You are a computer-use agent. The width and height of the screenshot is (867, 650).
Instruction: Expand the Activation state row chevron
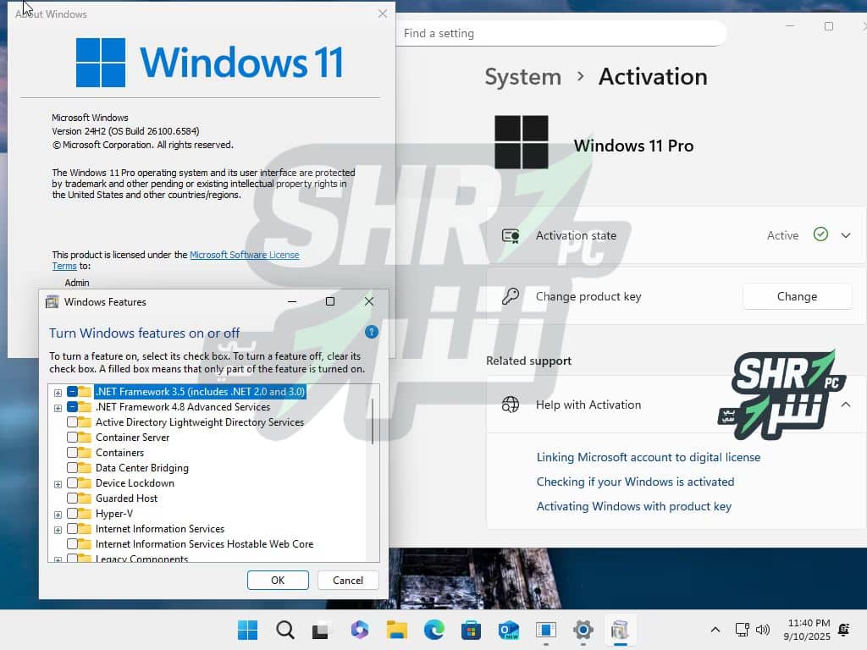tap(846, 235)
